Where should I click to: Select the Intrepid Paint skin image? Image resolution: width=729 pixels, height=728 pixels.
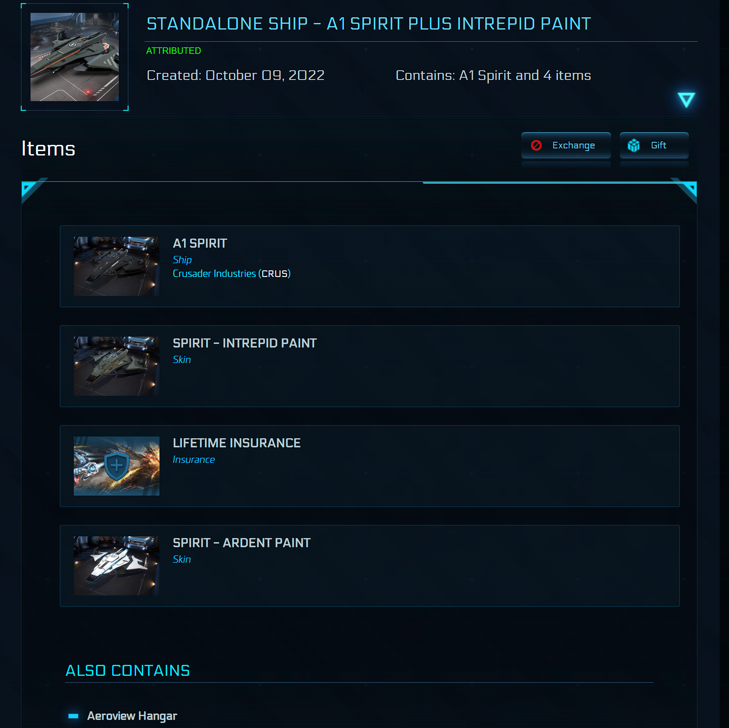tap(117, 366)
